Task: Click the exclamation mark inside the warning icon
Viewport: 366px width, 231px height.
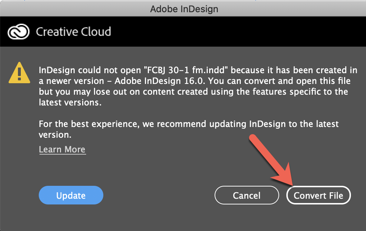Action: 19,73
